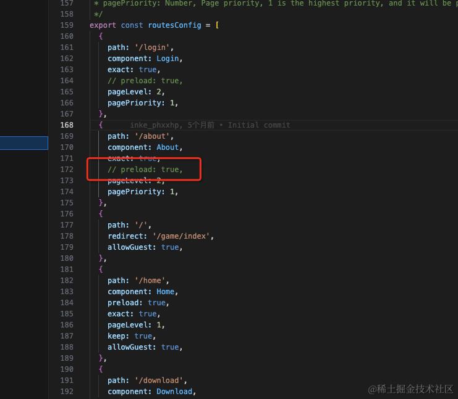Click line number 176 in the gutter
This screenshot has height=399, width=458.
(67, 214)
